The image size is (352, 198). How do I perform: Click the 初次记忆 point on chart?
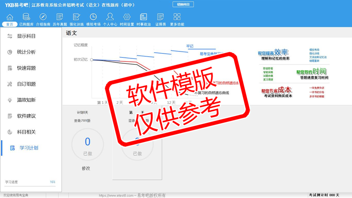(x=91, y=60)
